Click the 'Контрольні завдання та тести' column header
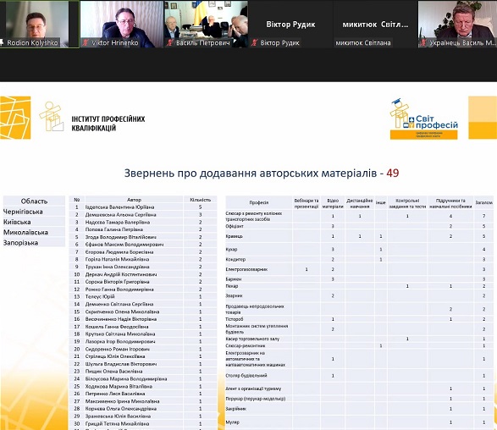 pyautogui.click(x=407, y=203)
